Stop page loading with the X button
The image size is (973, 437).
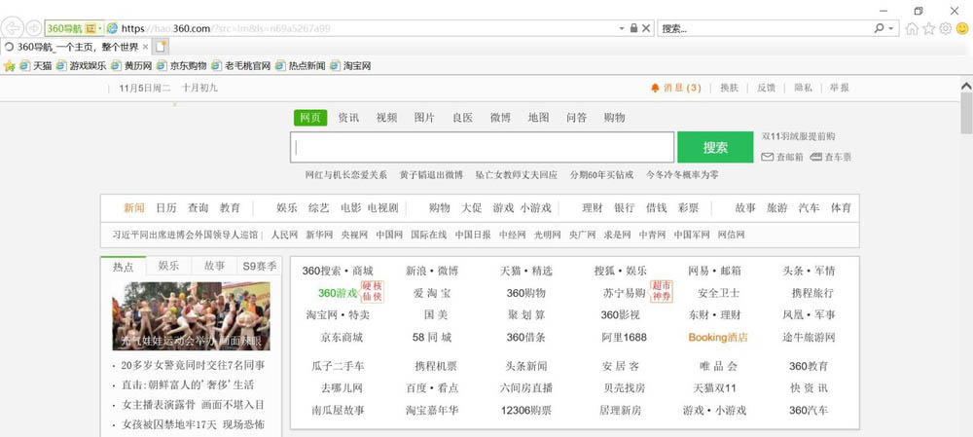[x=646, y=28]
